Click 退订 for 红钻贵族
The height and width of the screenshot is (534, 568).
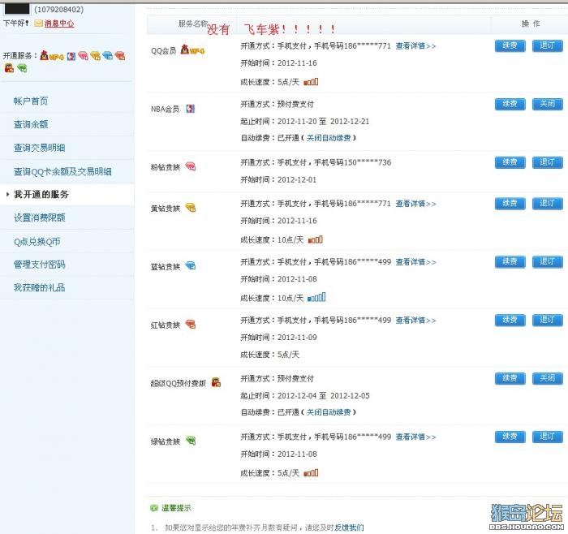(x=548, y=320)
